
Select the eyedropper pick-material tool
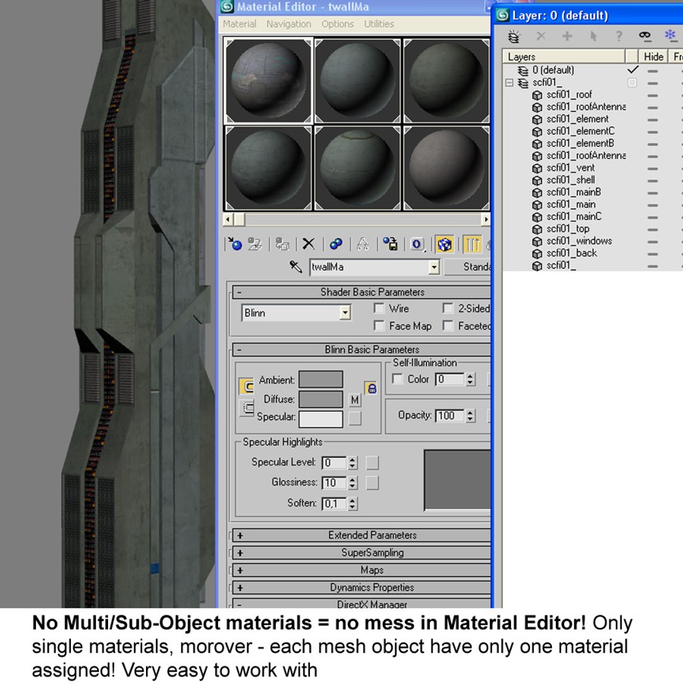[x=296, y=267]
